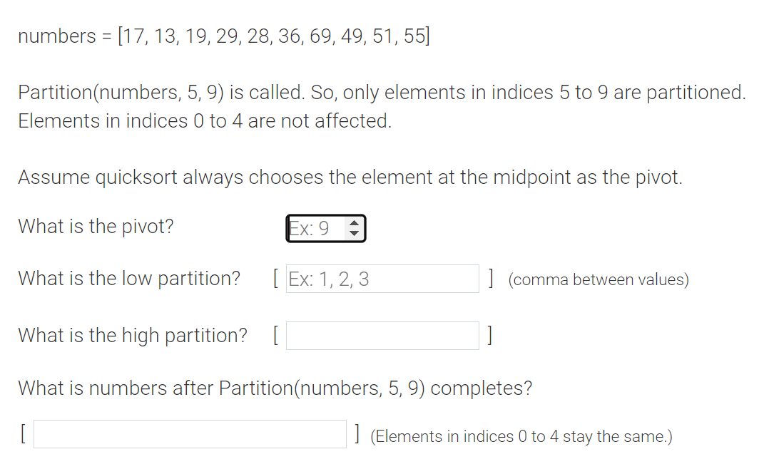769x469 pixels.
Task: Click the What is the low partition label
Action: pos(128,278)
